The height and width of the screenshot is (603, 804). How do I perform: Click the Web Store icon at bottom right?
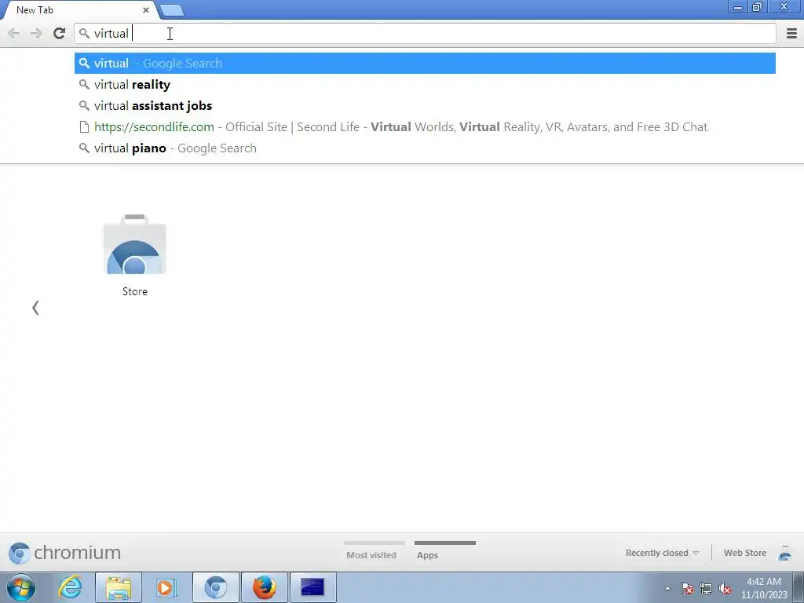pyautogui.click(x=784, y=553)
